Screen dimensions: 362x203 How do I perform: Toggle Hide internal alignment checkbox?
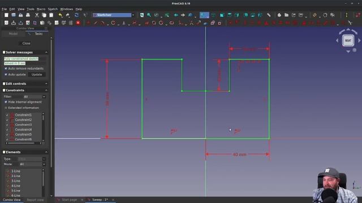click(x=6, y=102)
